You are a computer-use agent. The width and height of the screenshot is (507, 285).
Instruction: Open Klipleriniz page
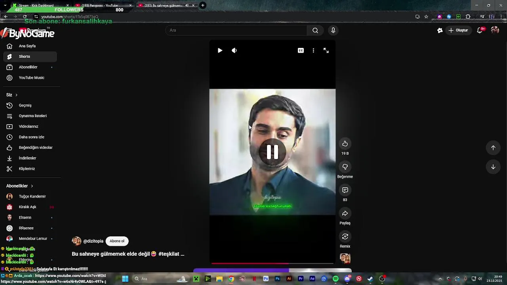(x=30, y=169)
